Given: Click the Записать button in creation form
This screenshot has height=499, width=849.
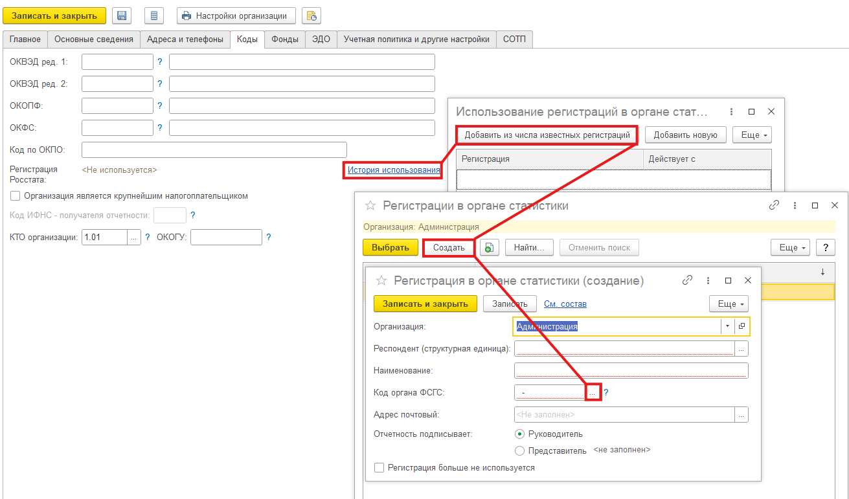Looking at the screenshot, I should coord(510,304).
